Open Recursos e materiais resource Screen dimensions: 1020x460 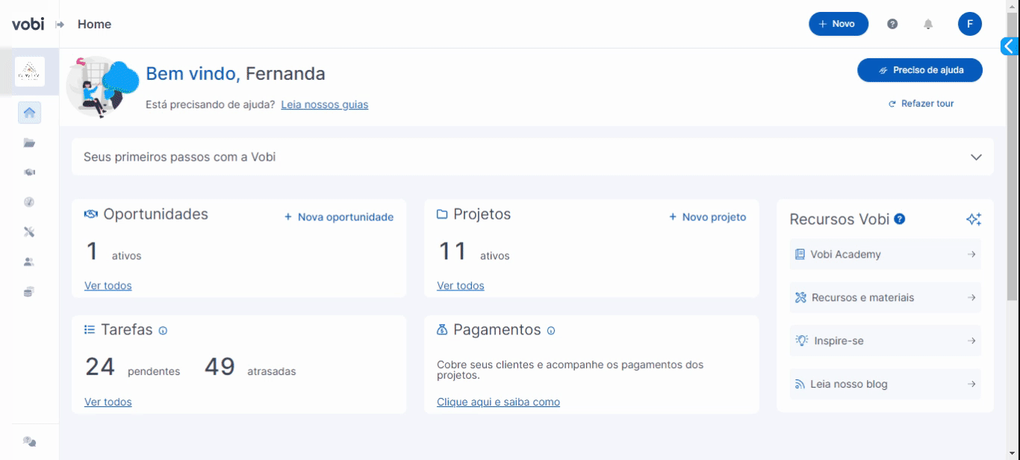(885, 298)
